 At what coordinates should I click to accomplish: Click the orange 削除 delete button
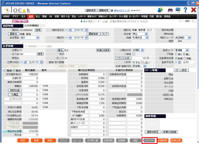pos(50,141)
